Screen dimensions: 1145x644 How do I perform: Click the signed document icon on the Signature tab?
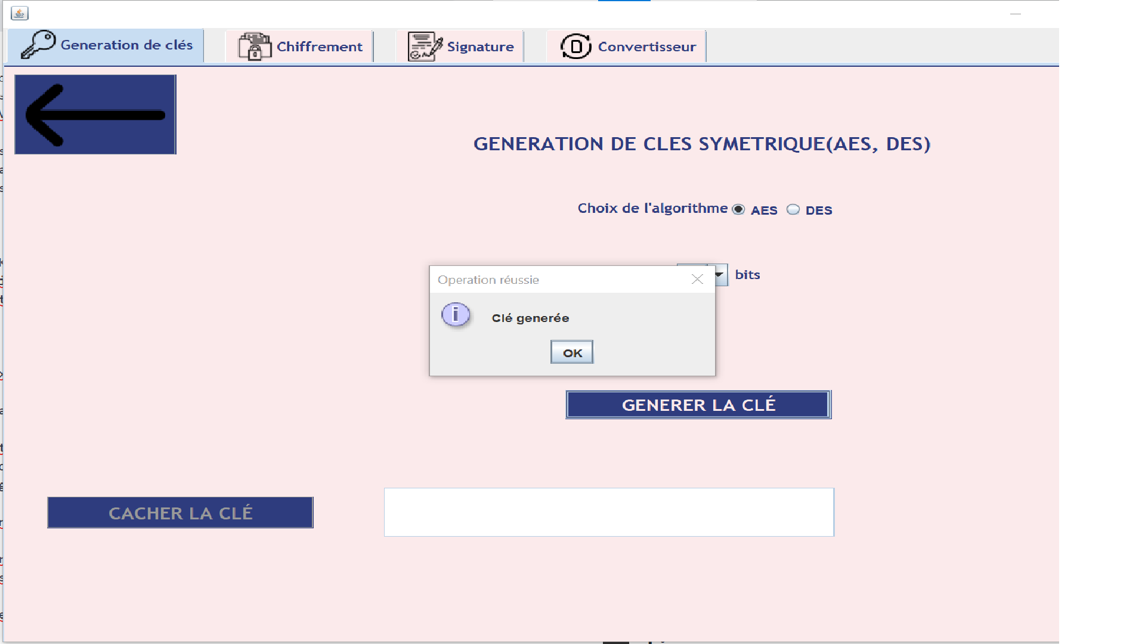click(425, 47)
